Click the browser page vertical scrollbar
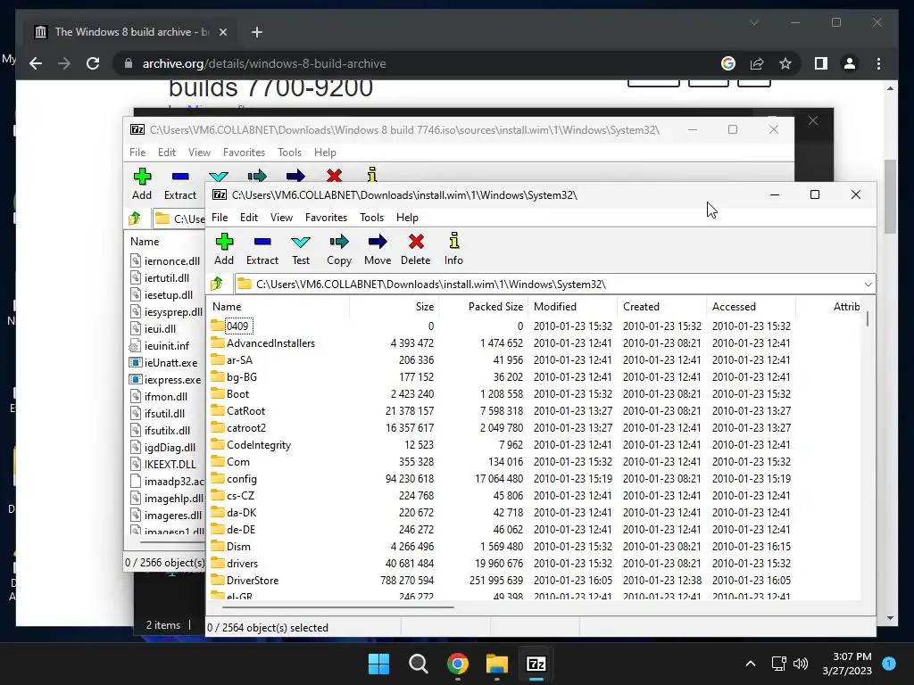Image resolution: width=914 pixels, height=685 pixels. [x=890, y=196]
